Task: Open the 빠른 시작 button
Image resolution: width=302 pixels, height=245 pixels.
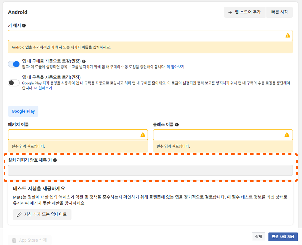Action: pos(280,12)
